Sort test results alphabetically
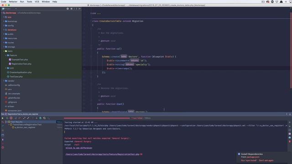 (16, 118)
